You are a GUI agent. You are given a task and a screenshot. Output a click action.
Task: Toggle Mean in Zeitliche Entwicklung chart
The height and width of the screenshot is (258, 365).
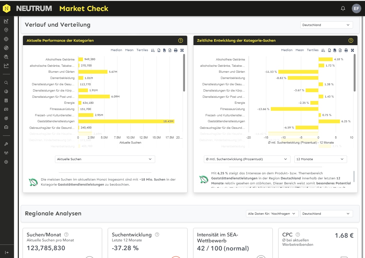[x=300, y=50]
